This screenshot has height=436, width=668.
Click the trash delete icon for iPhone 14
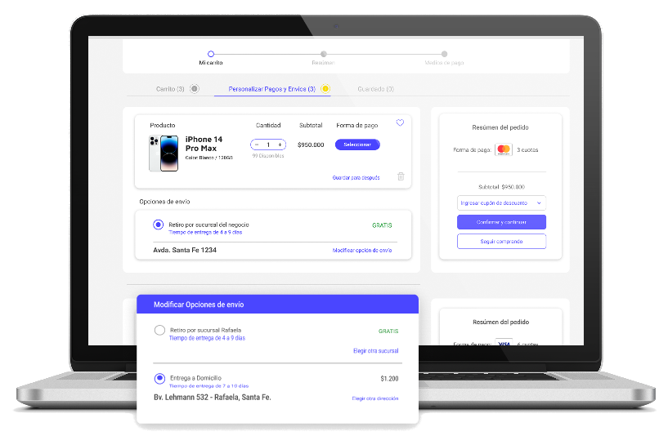pos(401,176)
